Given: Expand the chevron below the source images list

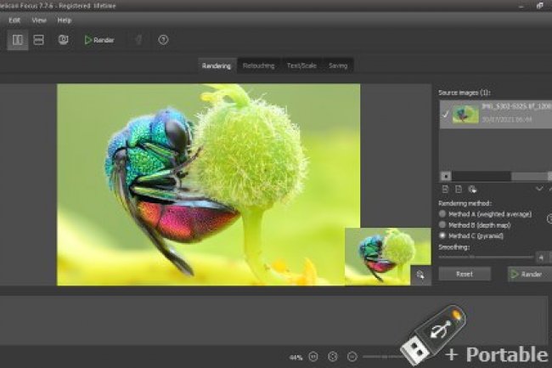Looking at the screenshot, I should click(x=539, y=188).
